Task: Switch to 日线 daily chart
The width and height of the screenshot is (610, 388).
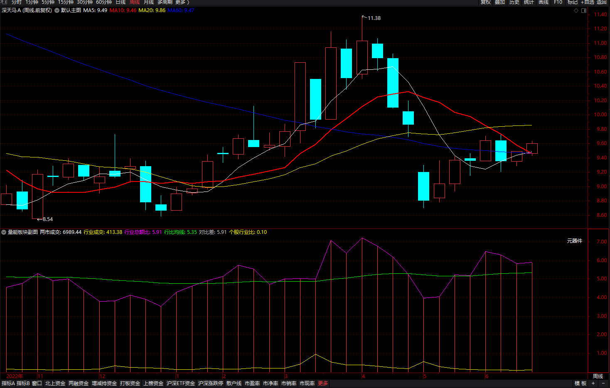Action: click(x=121, y=2)
